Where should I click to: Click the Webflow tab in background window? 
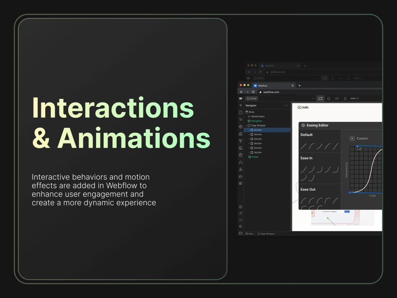pyautogui.click(x=279, y=66)
